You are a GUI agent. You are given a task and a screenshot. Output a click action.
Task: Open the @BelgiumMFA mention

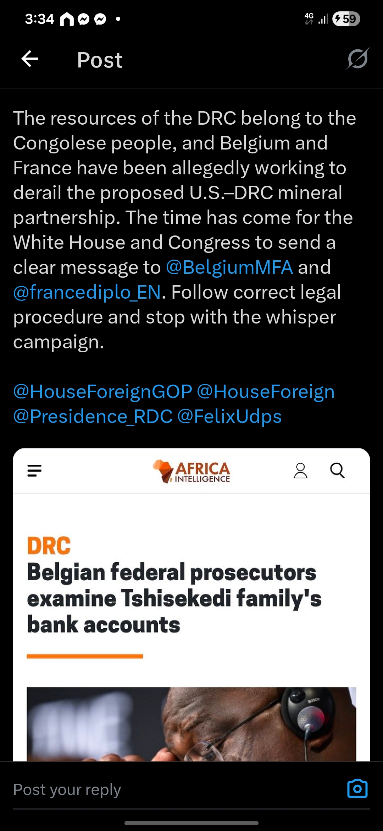point(229,267)
